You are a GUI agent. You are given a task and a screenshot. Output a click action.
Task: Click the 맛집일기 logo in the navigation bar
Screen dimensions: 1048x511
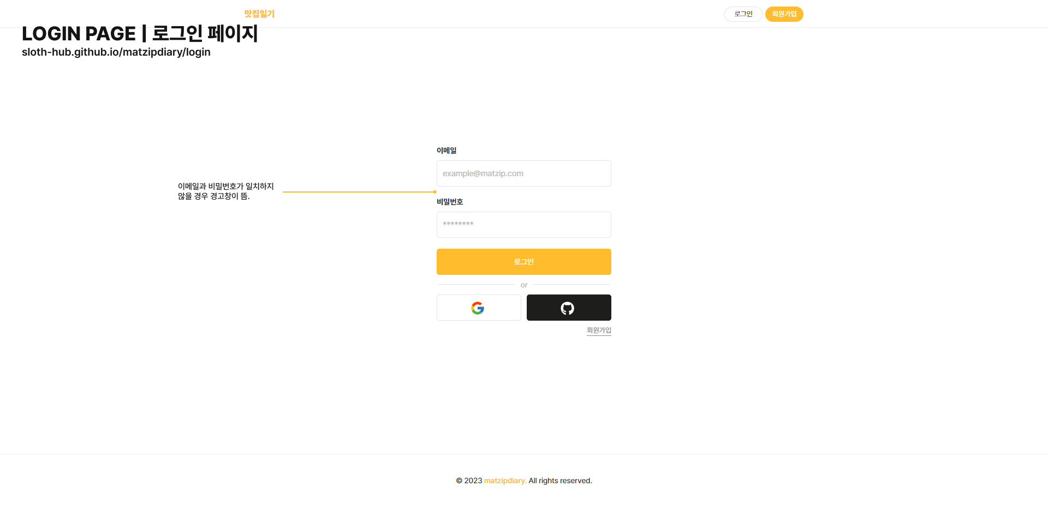coord(259,14)
